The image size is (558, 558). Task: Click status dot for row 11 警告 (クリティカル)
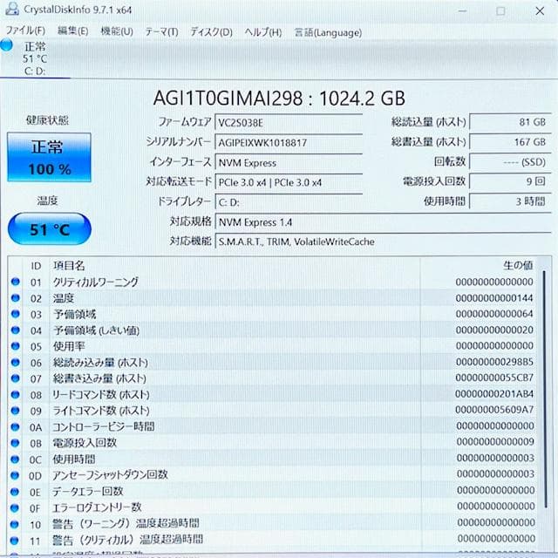[15, 541]
